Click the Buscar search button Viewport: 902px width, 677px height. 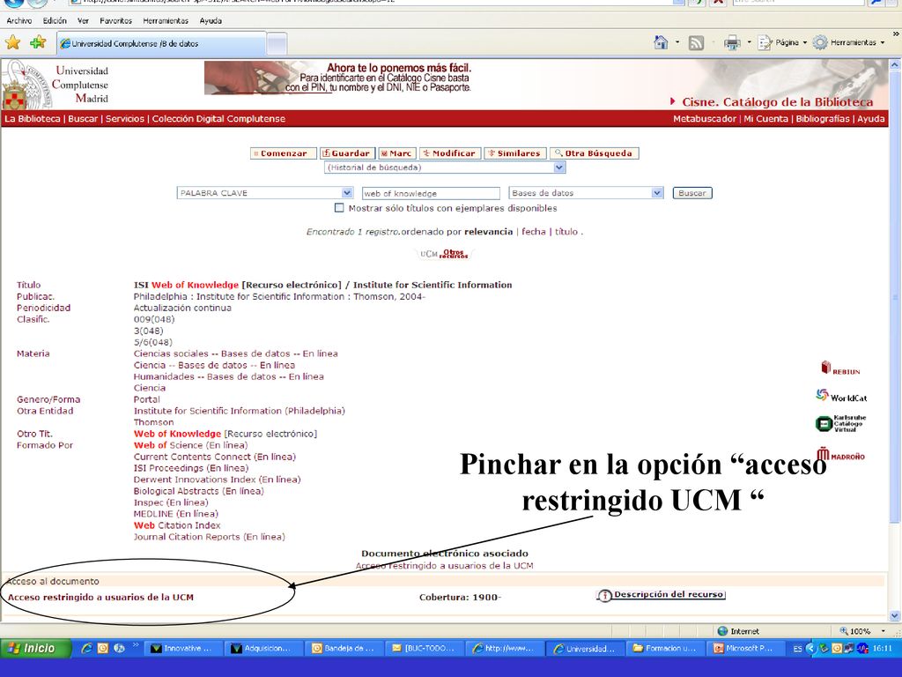692,193
